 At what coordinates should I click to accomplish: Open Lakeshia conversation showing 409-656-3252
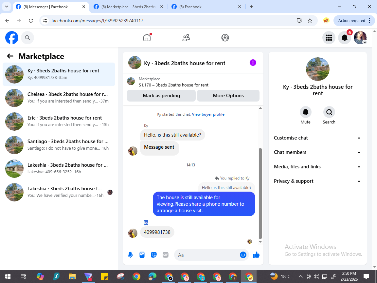point(59,168)
